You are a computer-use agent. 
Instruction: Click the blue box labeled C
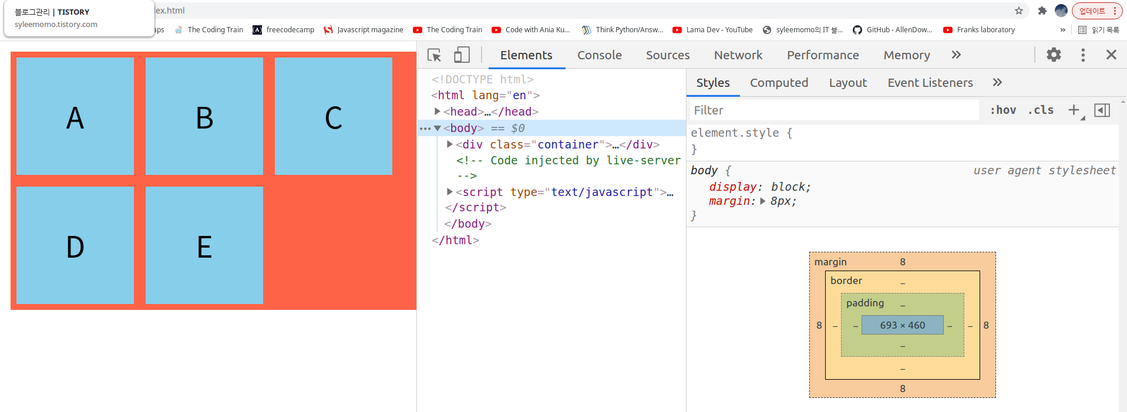tap(334, 116)
